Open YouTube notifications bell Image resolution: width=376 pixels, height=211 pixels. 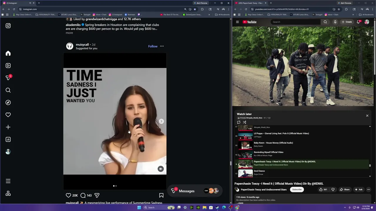coord(358,22)
